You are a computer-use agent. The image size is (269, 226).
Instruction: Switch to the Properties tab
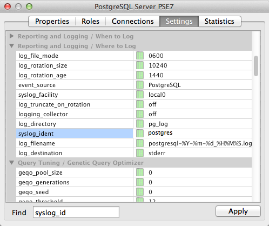coord(52,21)
